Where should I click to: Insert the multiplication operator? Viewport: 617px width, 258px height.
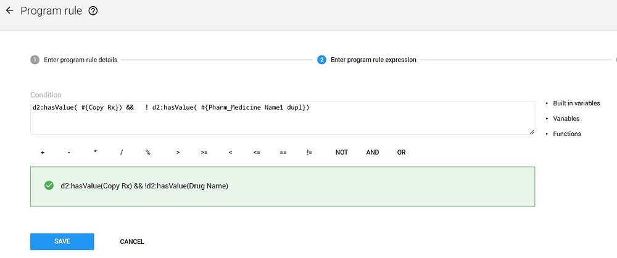pyautogui.click(x=95, y=153)
